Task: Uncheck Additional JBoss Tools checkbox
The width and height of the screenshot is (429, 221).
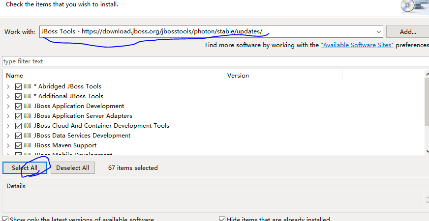Action: pyautogui.click(x=18, y=96)
